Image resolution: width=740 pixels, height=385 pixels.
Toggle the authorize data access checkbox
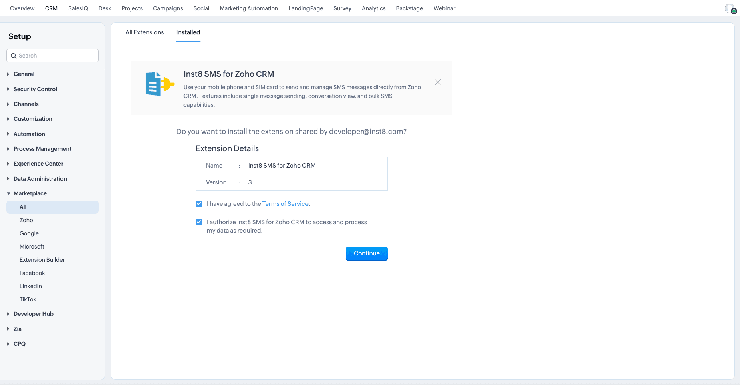(199, 222)
